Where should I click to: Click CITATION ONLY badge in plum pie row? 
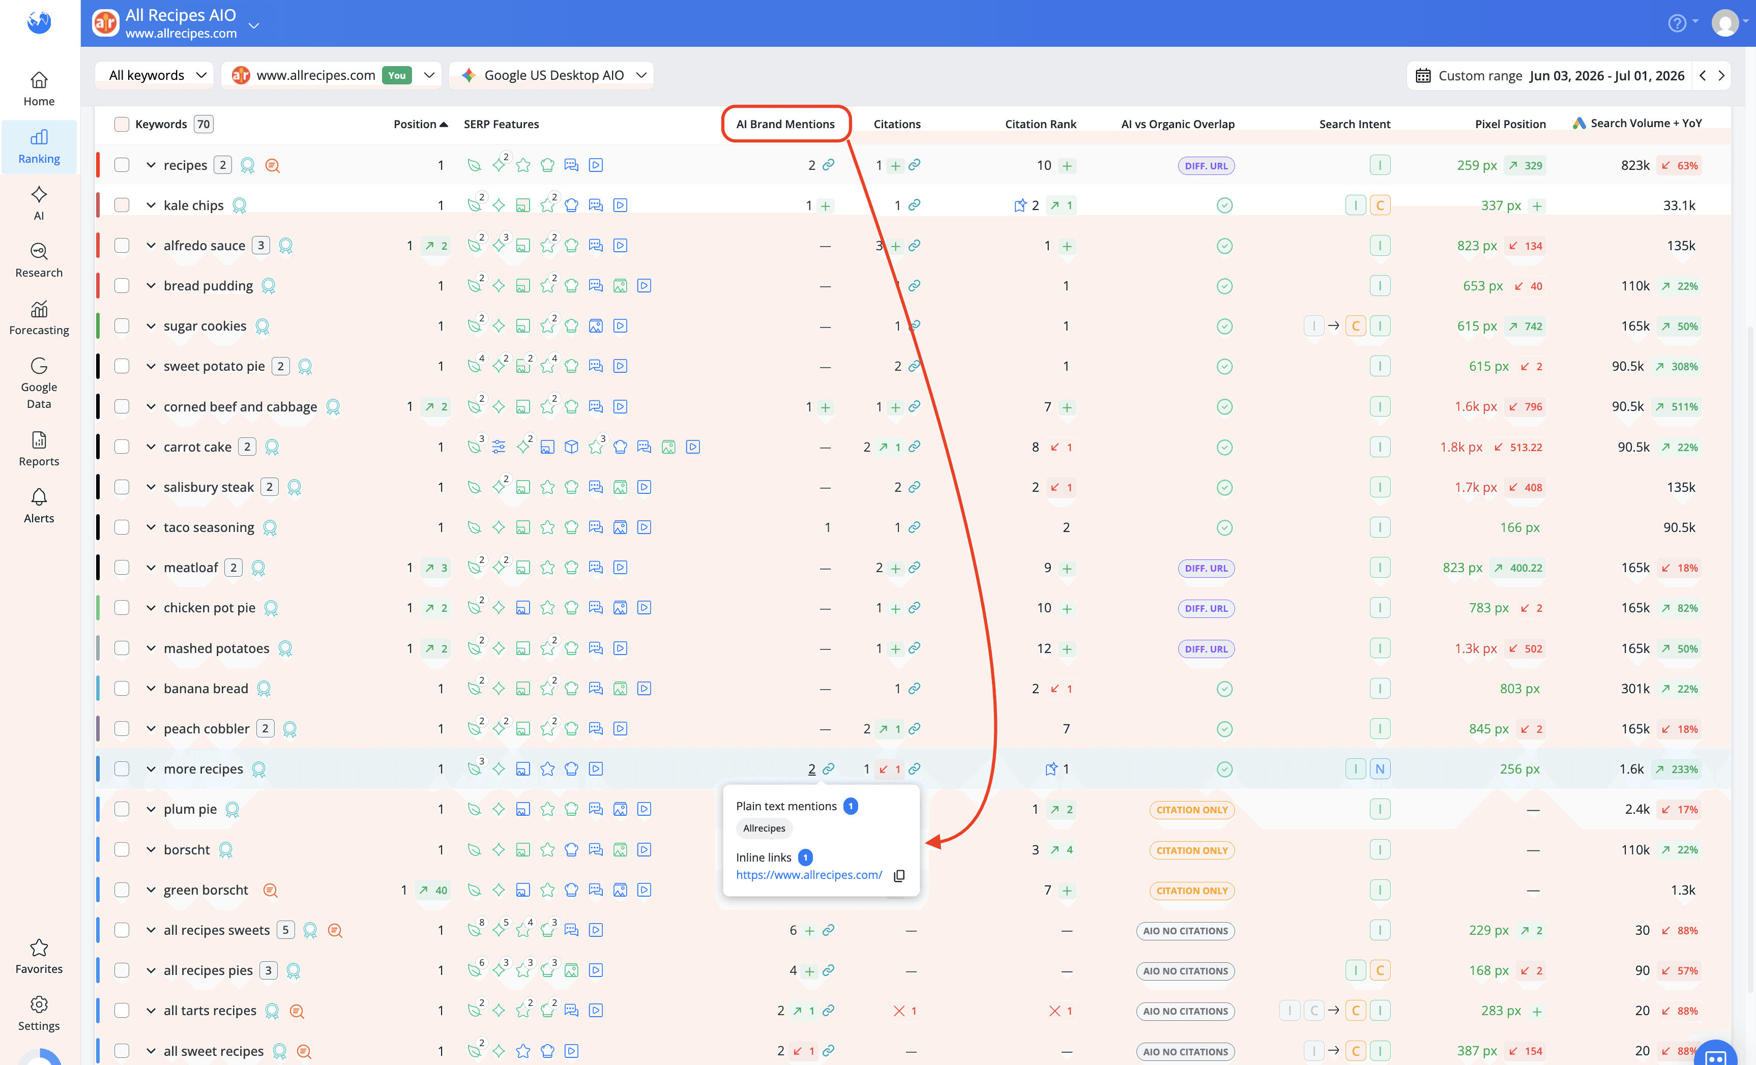pyautogui.click(x=1191, y=810)
